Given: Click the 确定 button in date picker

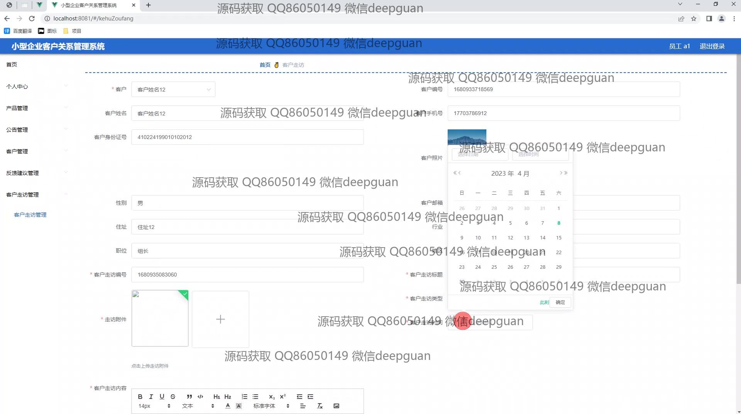Looking at the screenshot, I should pos(560,302).
